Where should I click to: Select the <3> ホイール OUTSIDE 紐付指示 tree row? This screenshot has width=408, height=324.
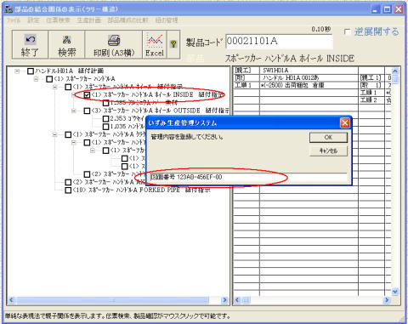pyautogui.click(x=160, y=111)
